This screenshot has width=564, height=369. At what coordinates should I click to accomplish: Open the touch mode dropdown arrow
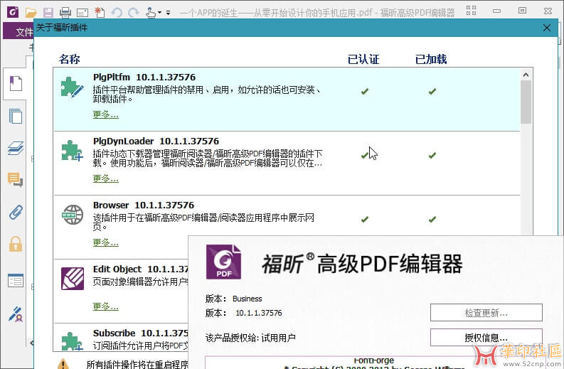pyautogui.click(x=160, y=13)
